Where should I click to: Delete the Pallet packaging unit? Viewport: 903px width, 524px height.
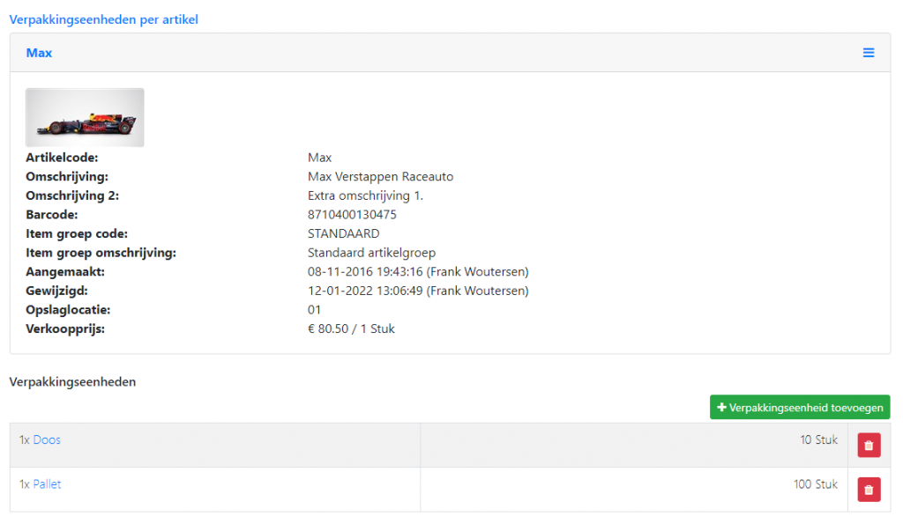point(869,490)
